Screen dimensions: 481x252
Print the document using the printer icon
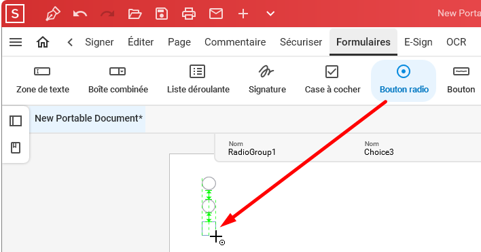(189, 14)
